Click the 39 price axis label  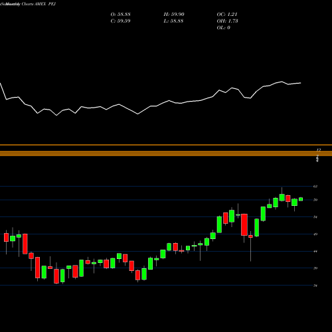coord(315,268)
